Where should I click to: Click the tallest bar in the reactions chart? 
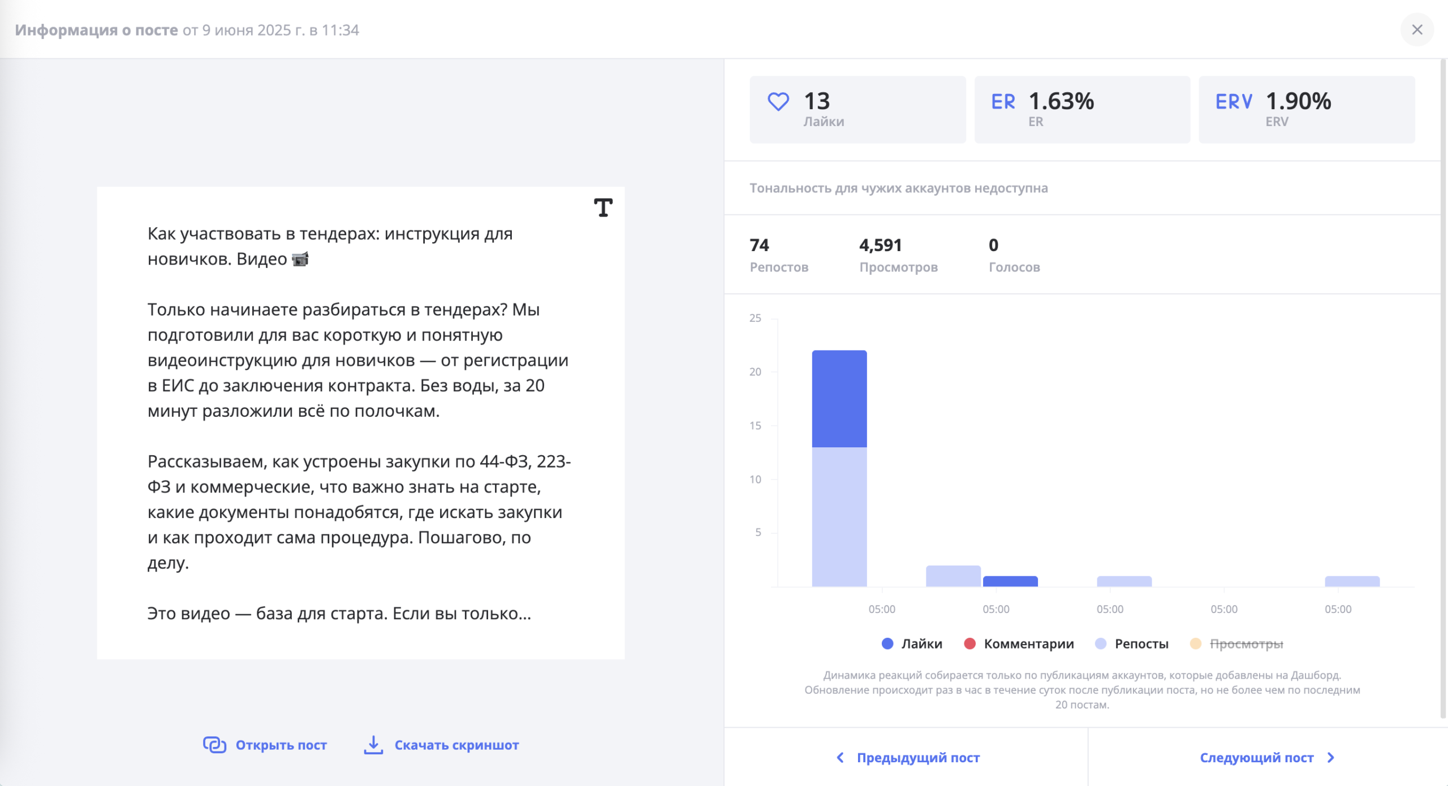(840, 469)
